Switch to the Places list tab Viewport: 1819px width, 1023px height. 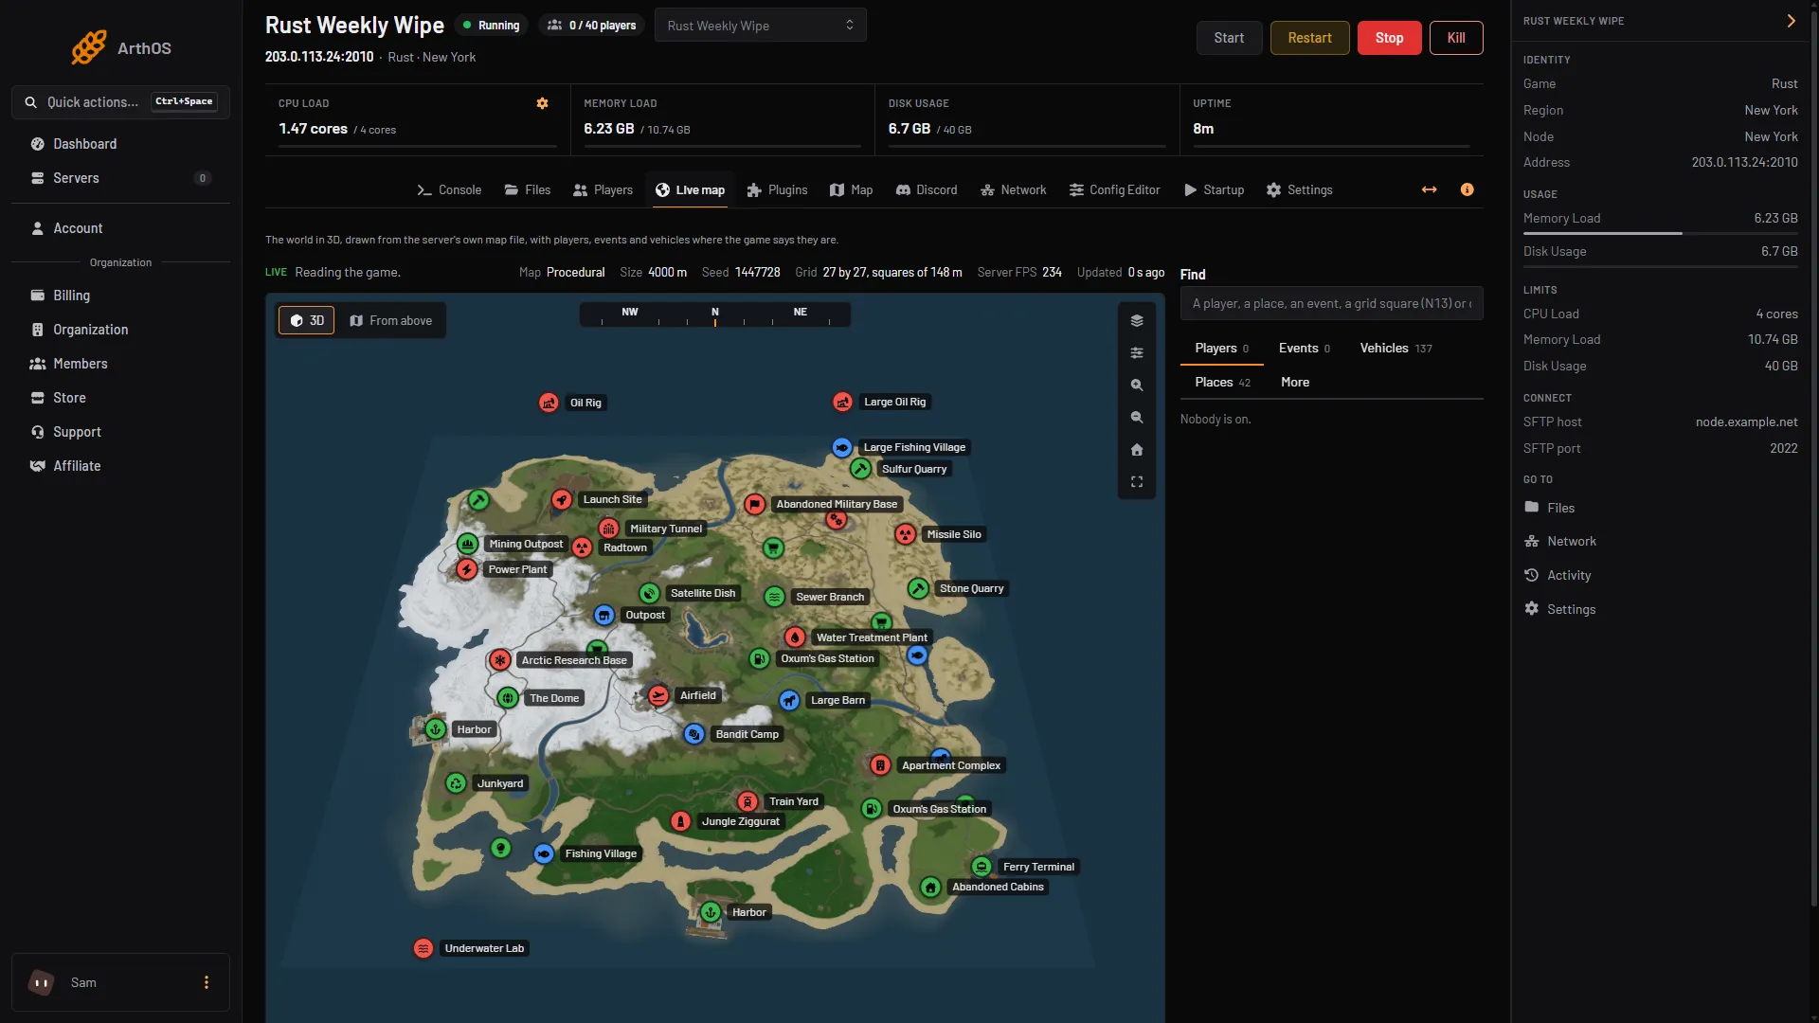click(x=1222, y=382)
